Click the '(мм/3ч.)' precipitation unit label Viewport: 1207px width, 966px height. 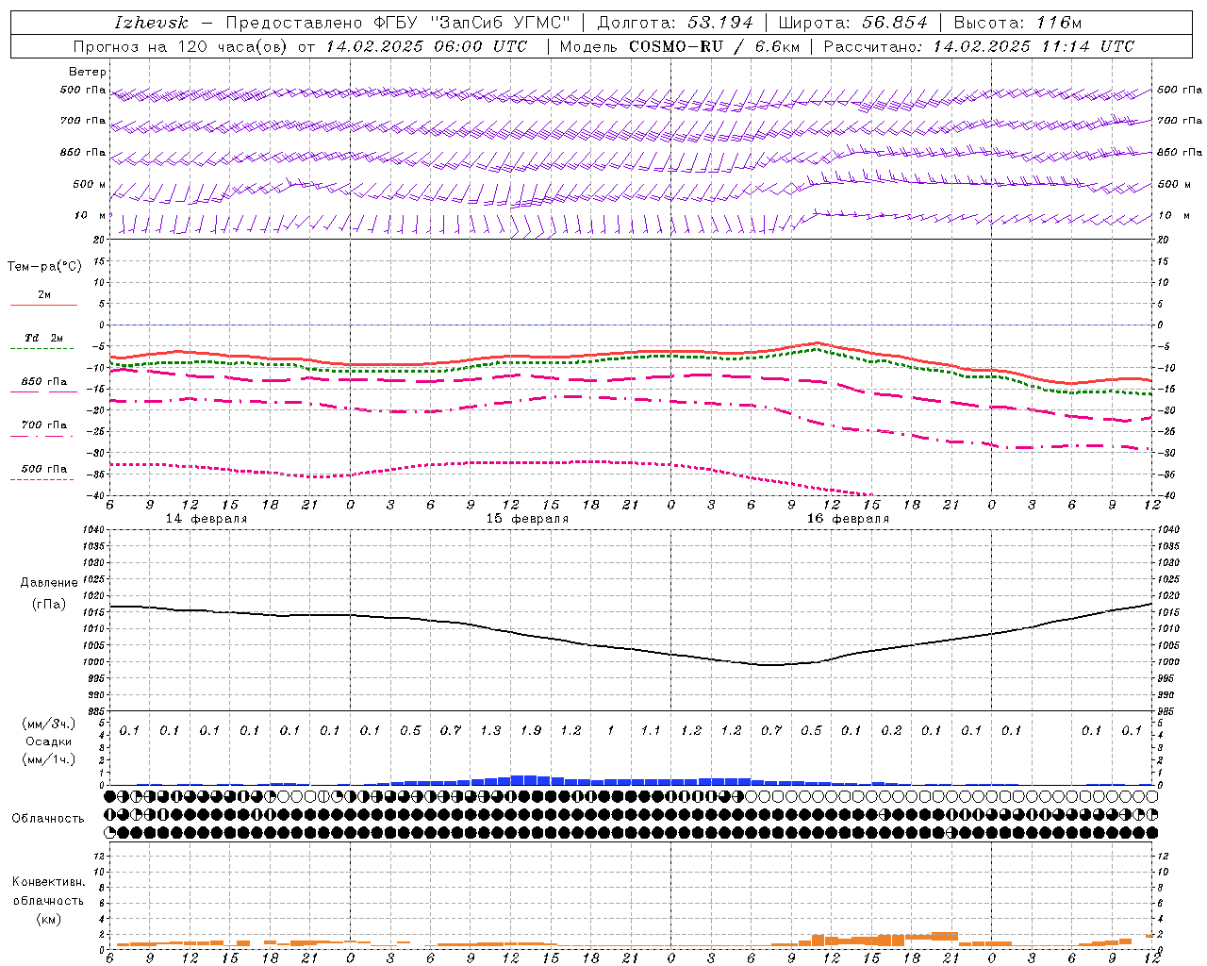coord(49,724)
